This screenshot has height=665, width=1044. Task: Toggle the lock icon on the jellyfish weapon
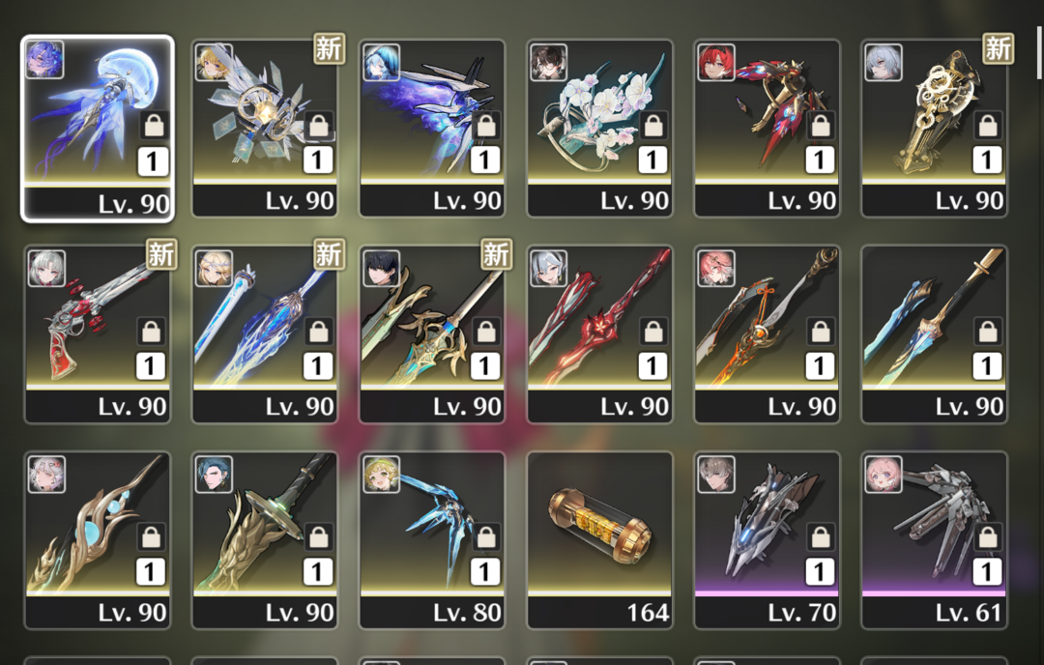(154, 125)
